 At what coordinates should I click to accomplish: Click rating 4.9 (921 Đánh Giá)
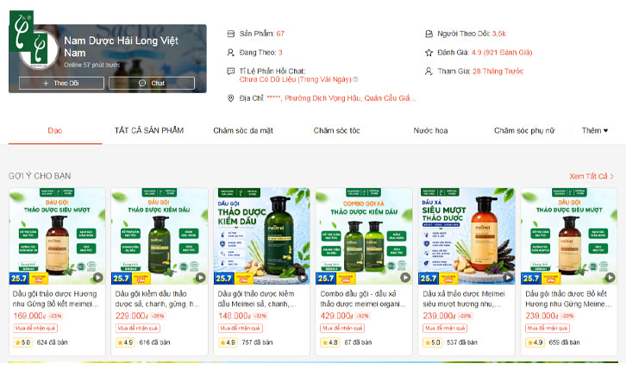pos(502,53)
